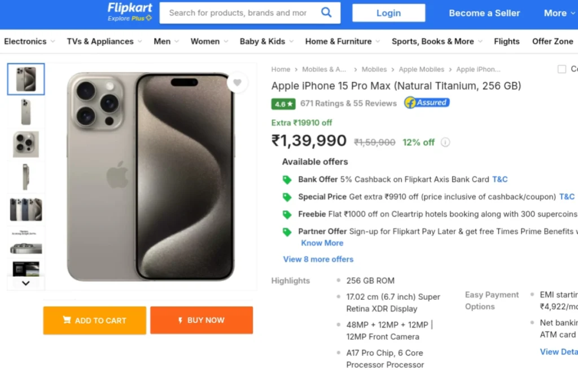Viewport: 578px width, 385px height.
Task: Click the price info icon beside 12% off
Action: click(x=445, y=142)
